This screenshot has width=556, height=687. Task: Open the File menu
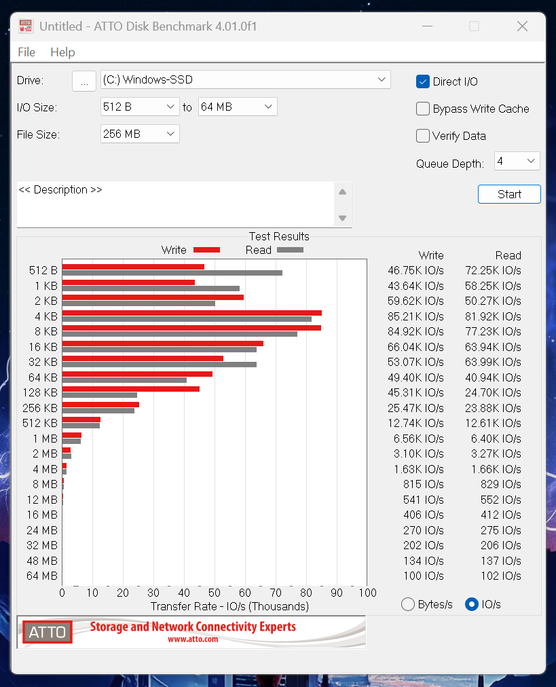click(26, 52)
